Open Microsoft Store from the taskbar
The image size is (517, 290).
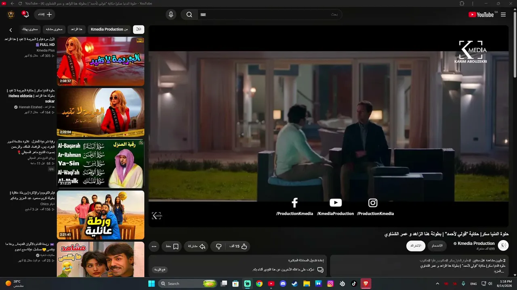[235, 284]
